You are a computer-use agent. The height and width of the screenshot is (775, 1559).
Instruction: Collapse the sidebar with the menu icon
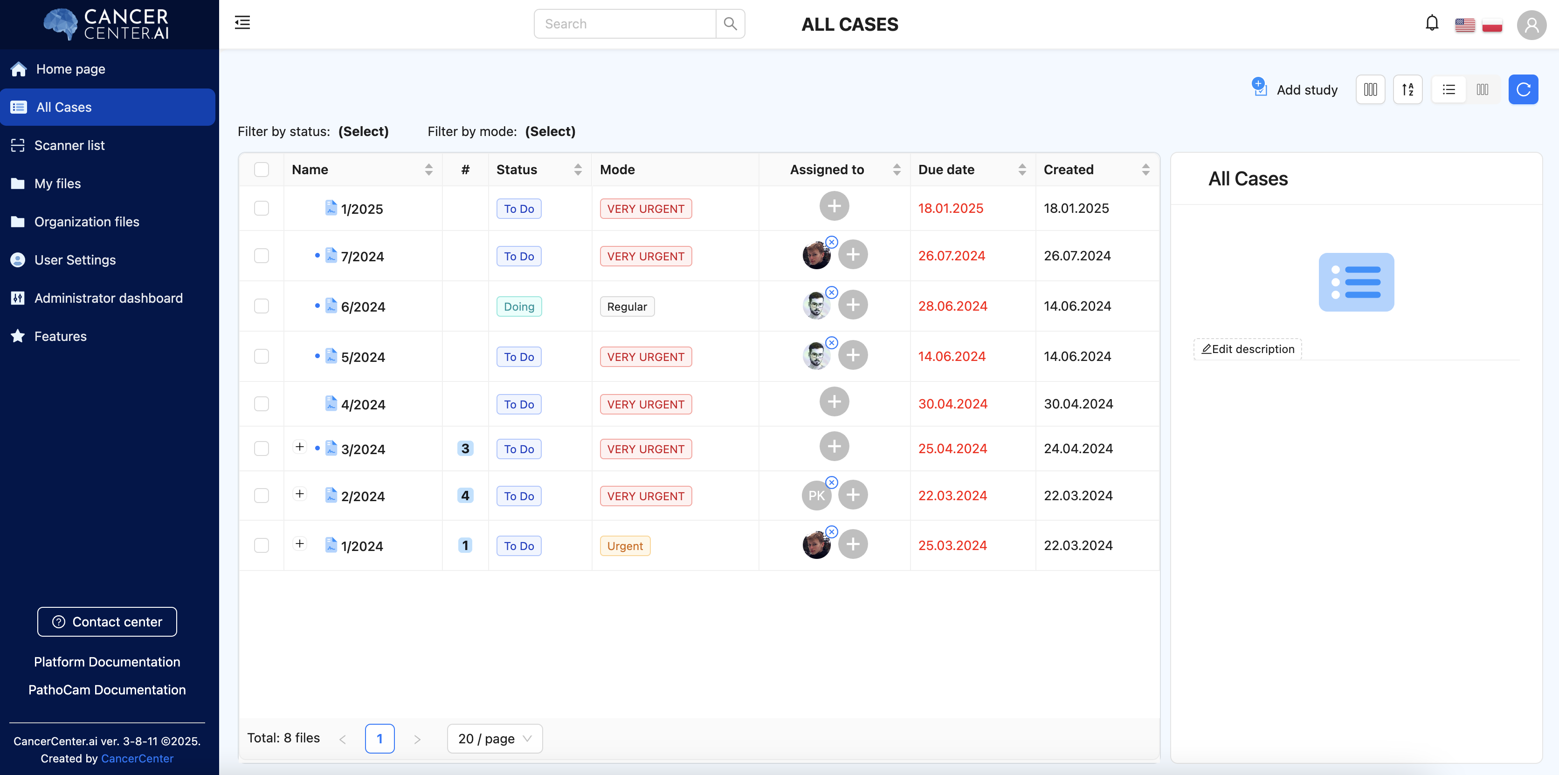tap(242, 23)
